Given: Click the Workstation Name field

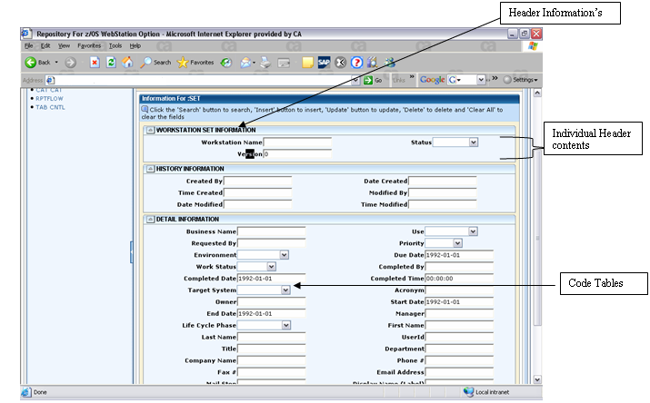Looking at the screenshot, I should pyautogui.click(x=297, y=143).
